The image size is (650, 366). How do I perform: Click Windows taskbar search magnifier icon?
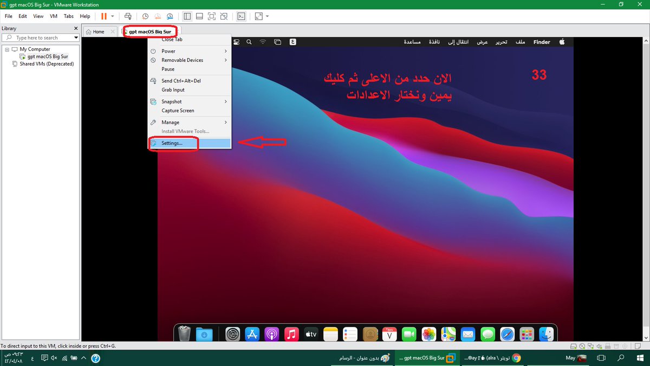(x=621, y=358)
